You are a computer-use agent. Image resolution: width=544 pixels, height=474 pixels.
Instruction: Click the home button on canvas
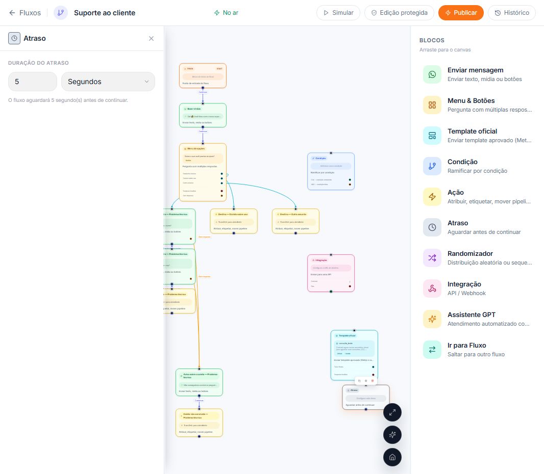click(392, 457)
